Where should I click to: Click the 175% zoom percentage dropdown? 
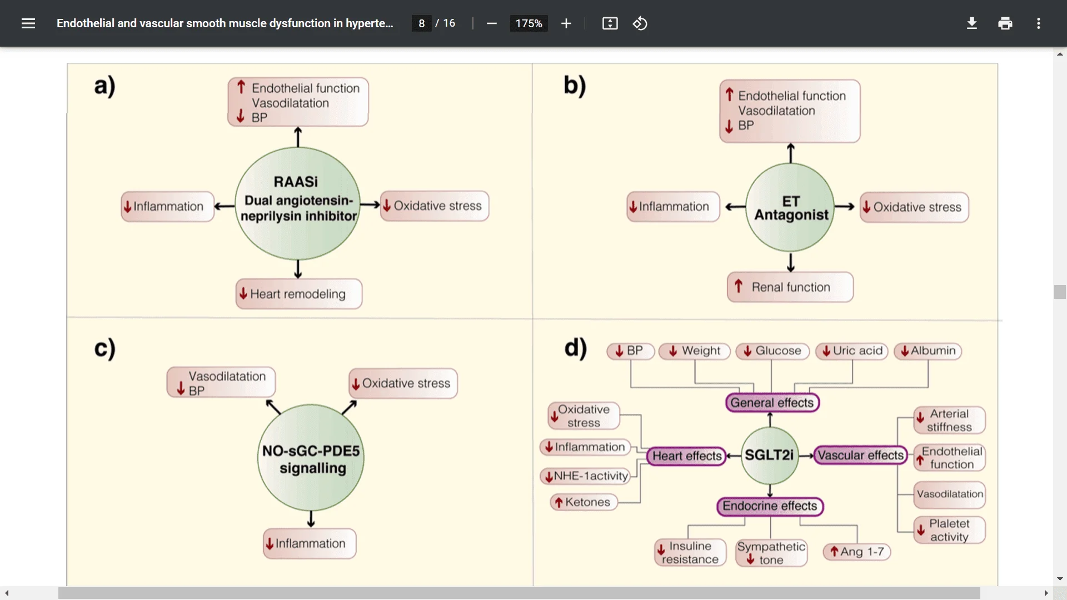(x=527, y=23)
